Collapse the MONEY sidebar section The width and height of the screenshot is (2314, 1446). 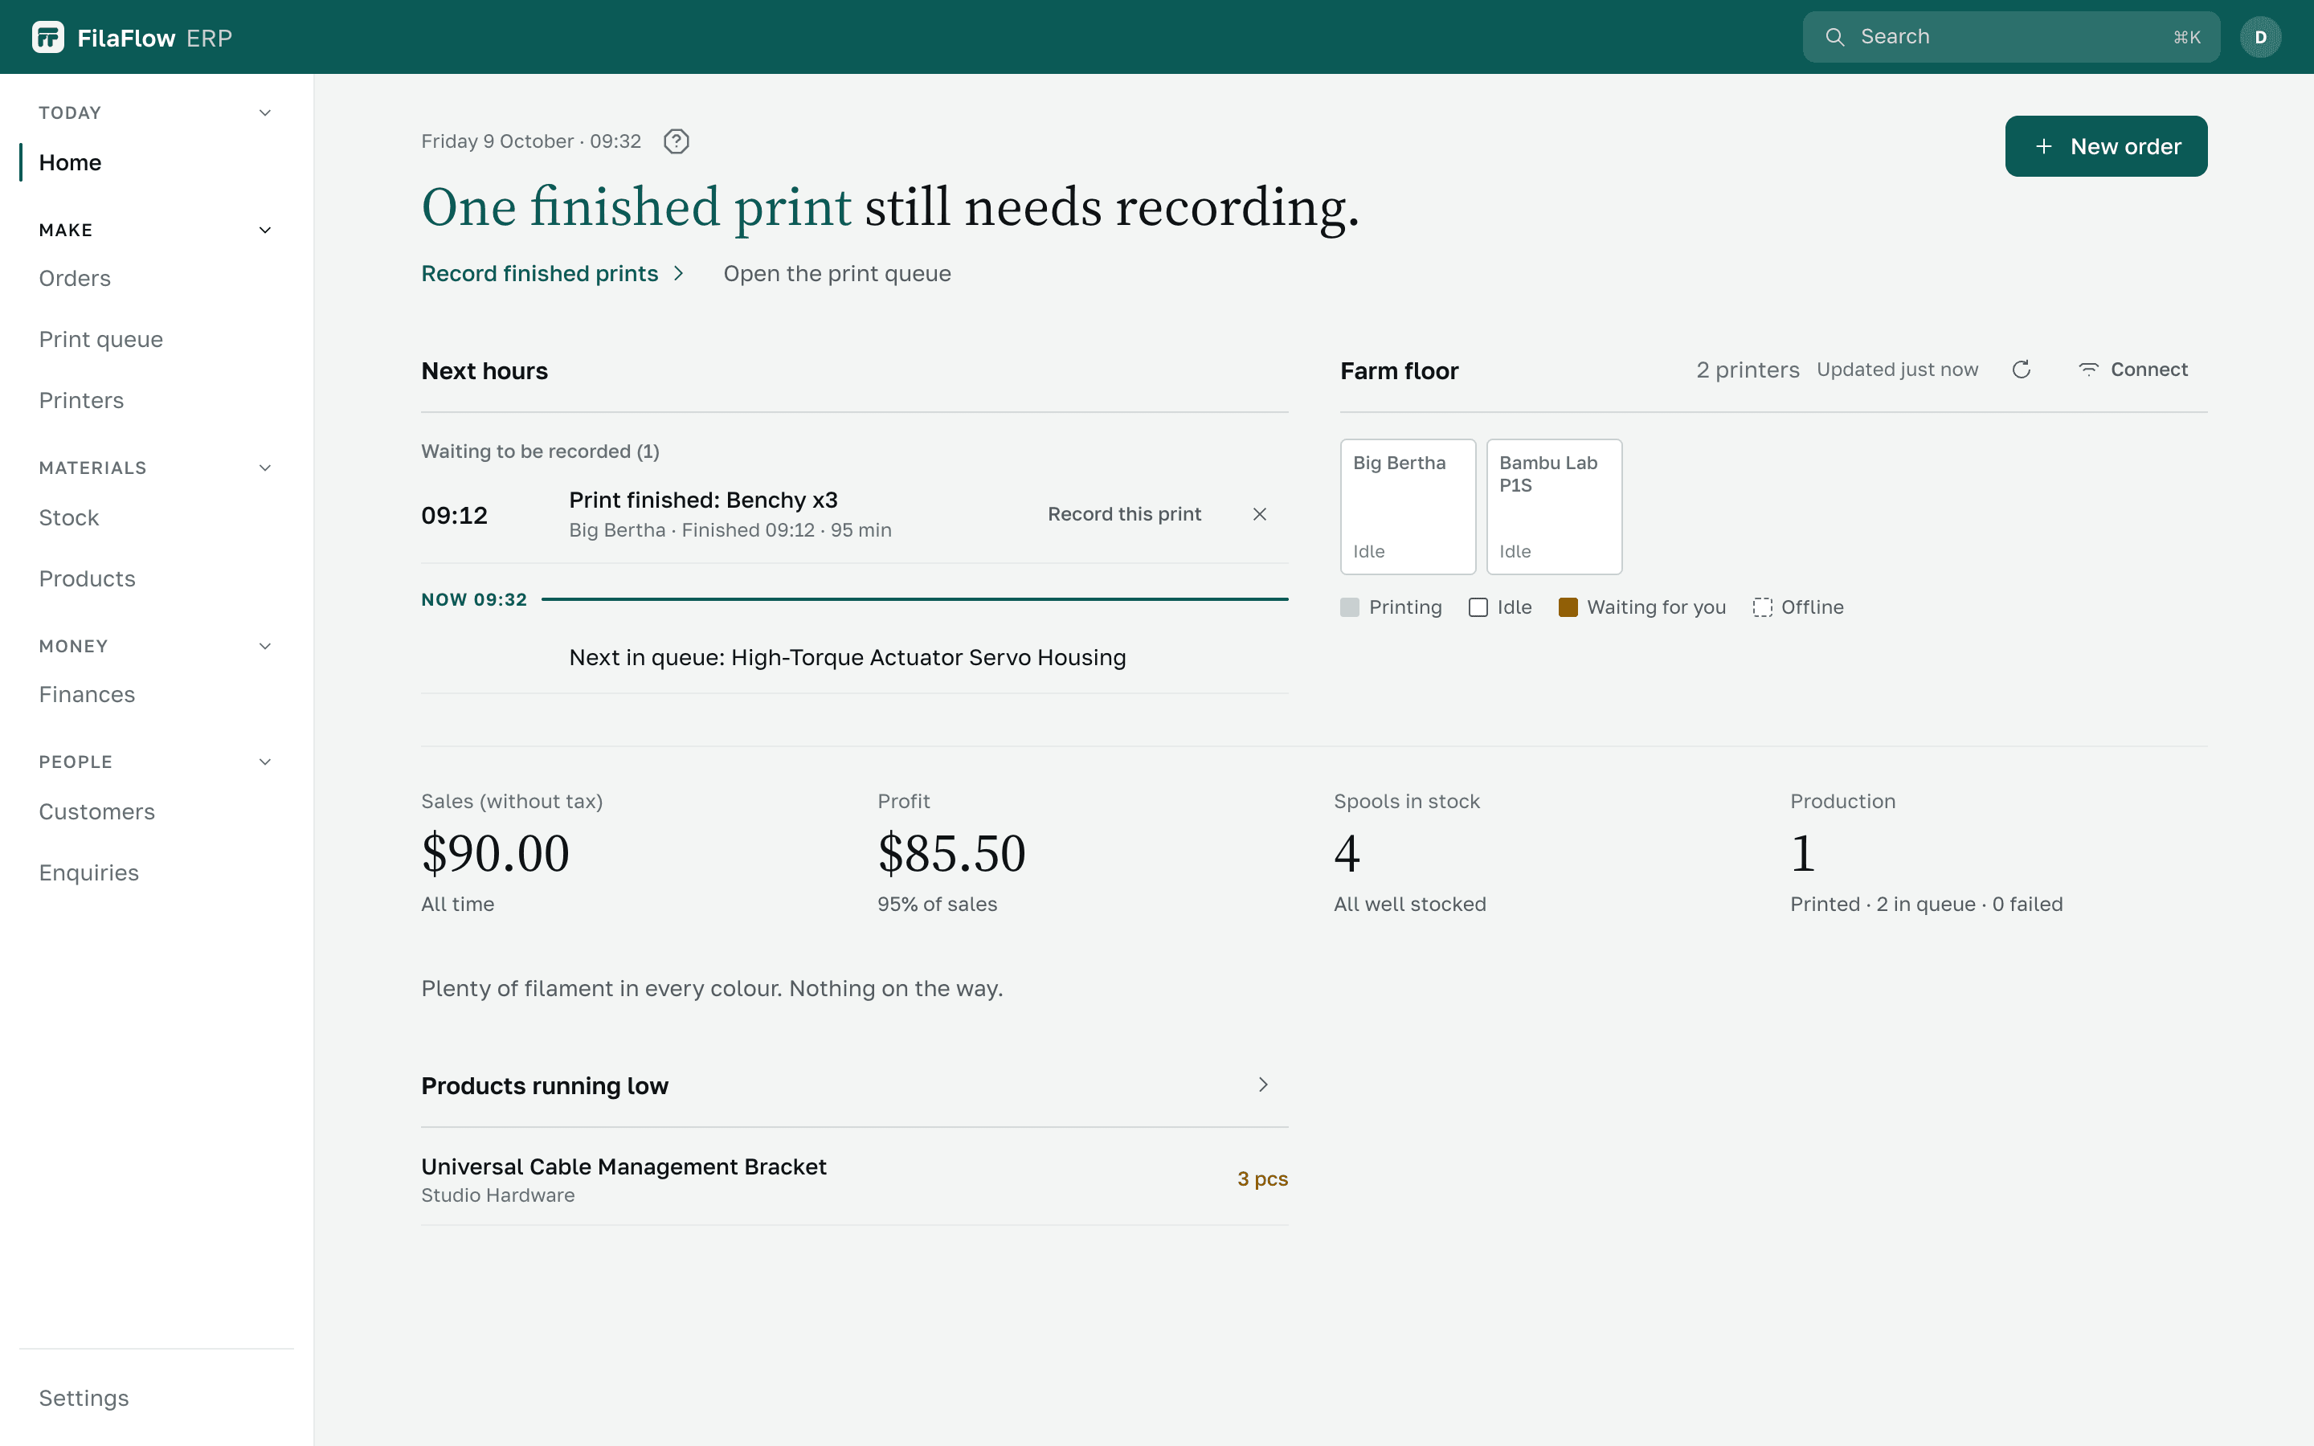pyautogui.click(x=265, y=647)
